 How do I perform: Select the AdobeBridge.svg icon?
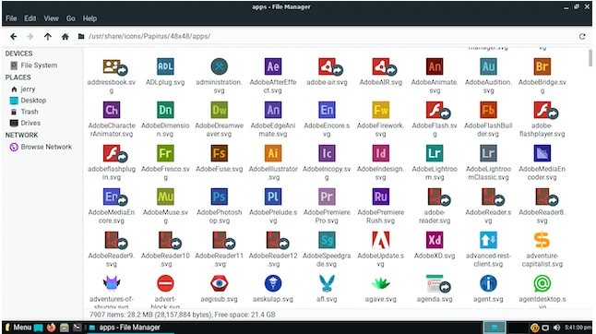pyautogui.click(x=542, y=66)
